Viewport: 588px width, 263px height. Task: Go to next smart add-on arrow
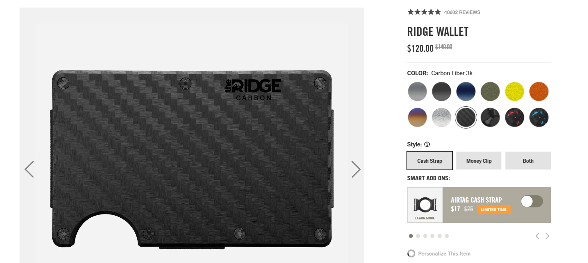(547, 236)
